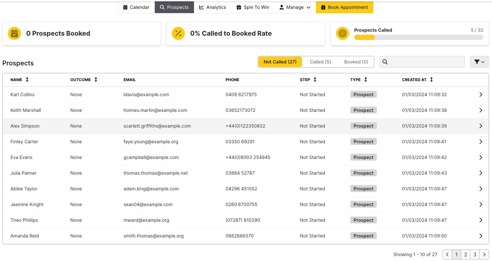Sort by TYPE using its arrow icon
The width and height of the screenshot is (492, 261).
[x=366, y=79]
